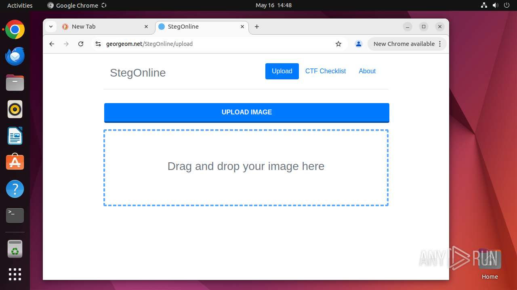Launch Thunderbird mail from the dock
The height and width of the screenshot is (290, 517).
15,56
